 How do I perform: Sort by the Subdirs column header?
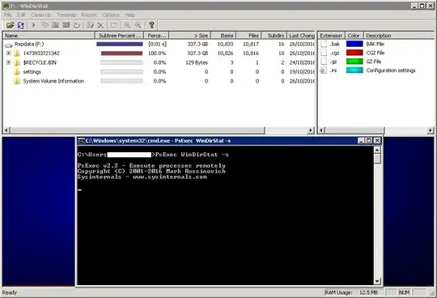pos(274,36)
